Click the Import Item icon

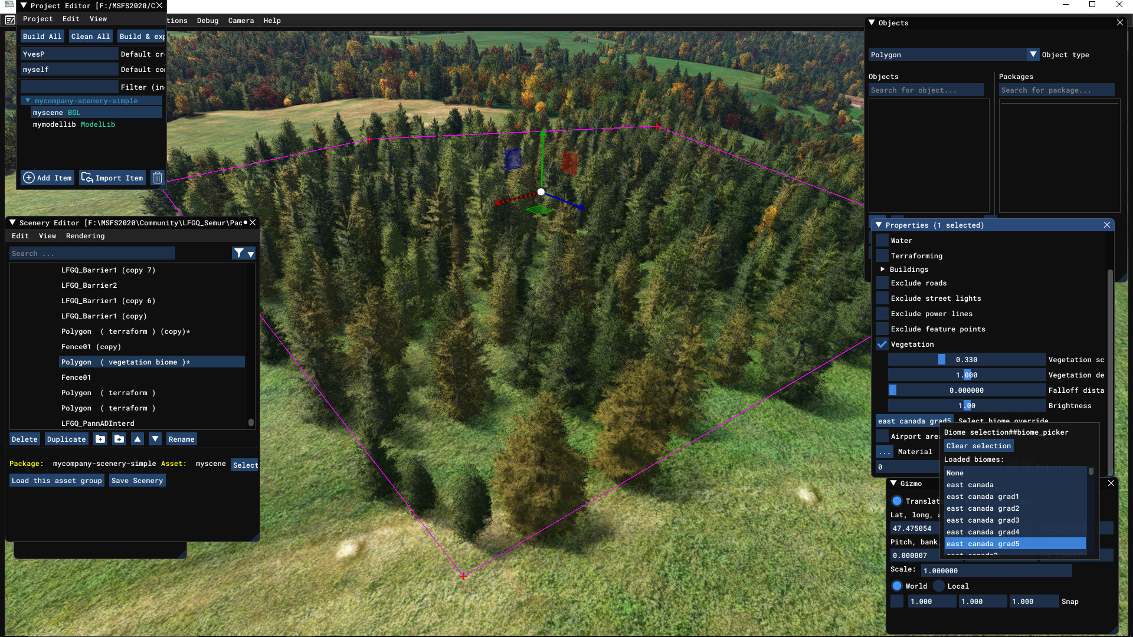(87, 178)
